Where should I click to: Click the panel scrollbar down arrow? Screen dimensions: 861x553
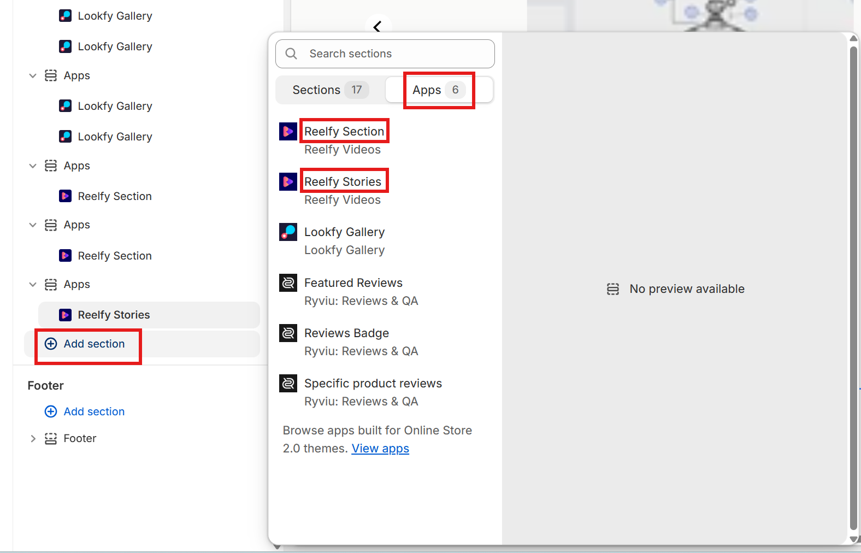click(853, 539)
